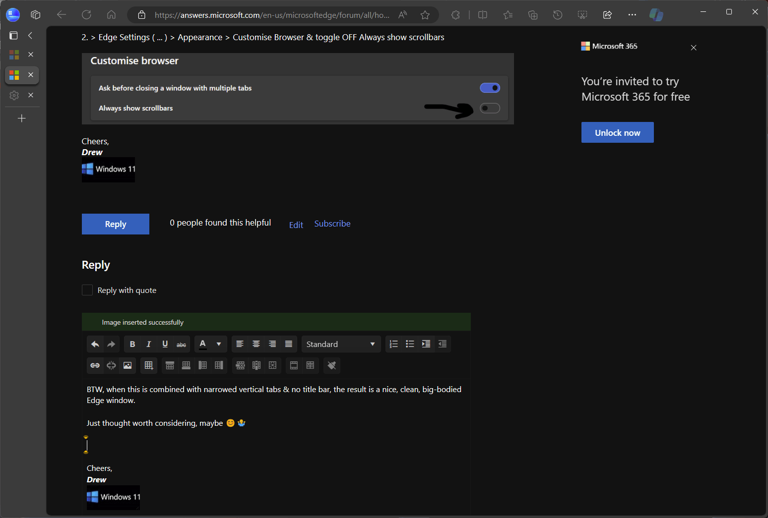Apply strikethrough formatting

182,344
